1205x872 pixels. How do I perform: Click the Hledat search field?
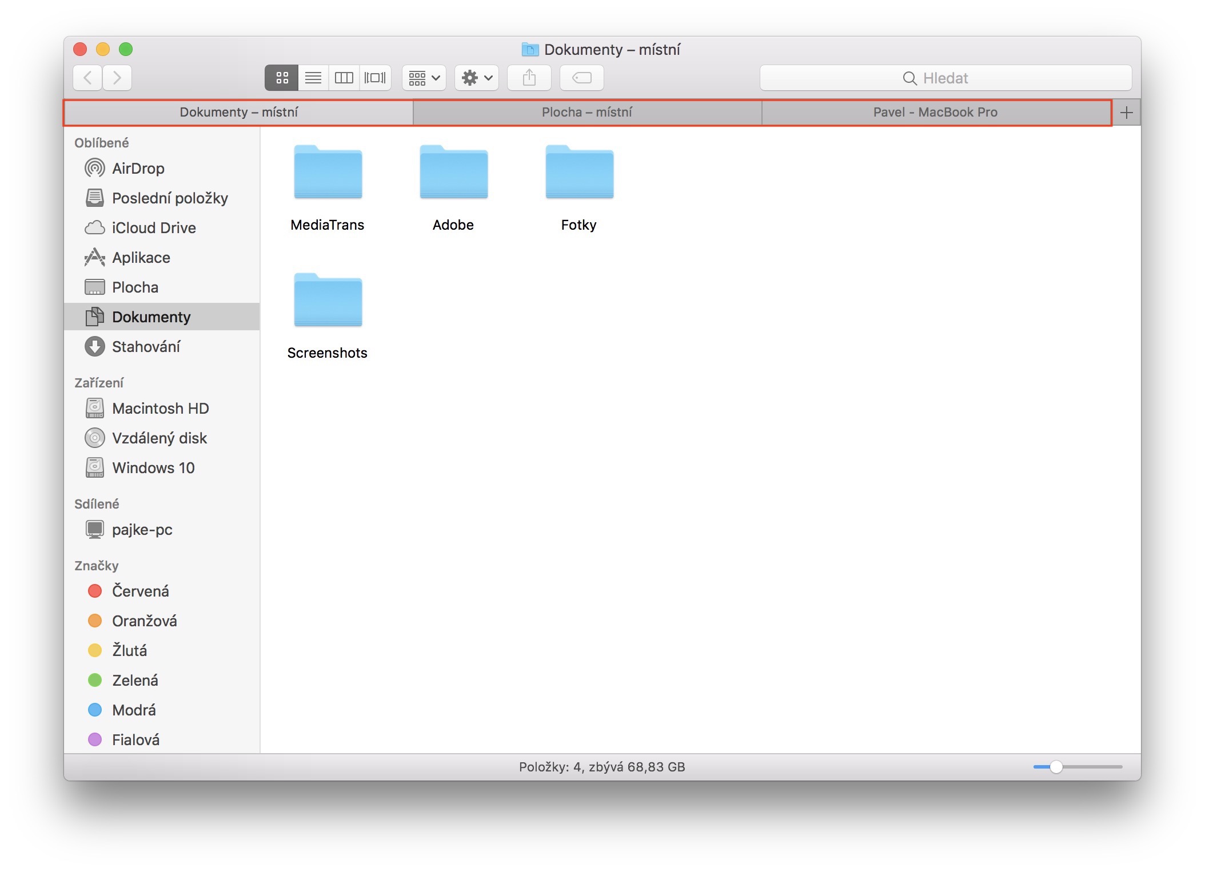(945, 78)
